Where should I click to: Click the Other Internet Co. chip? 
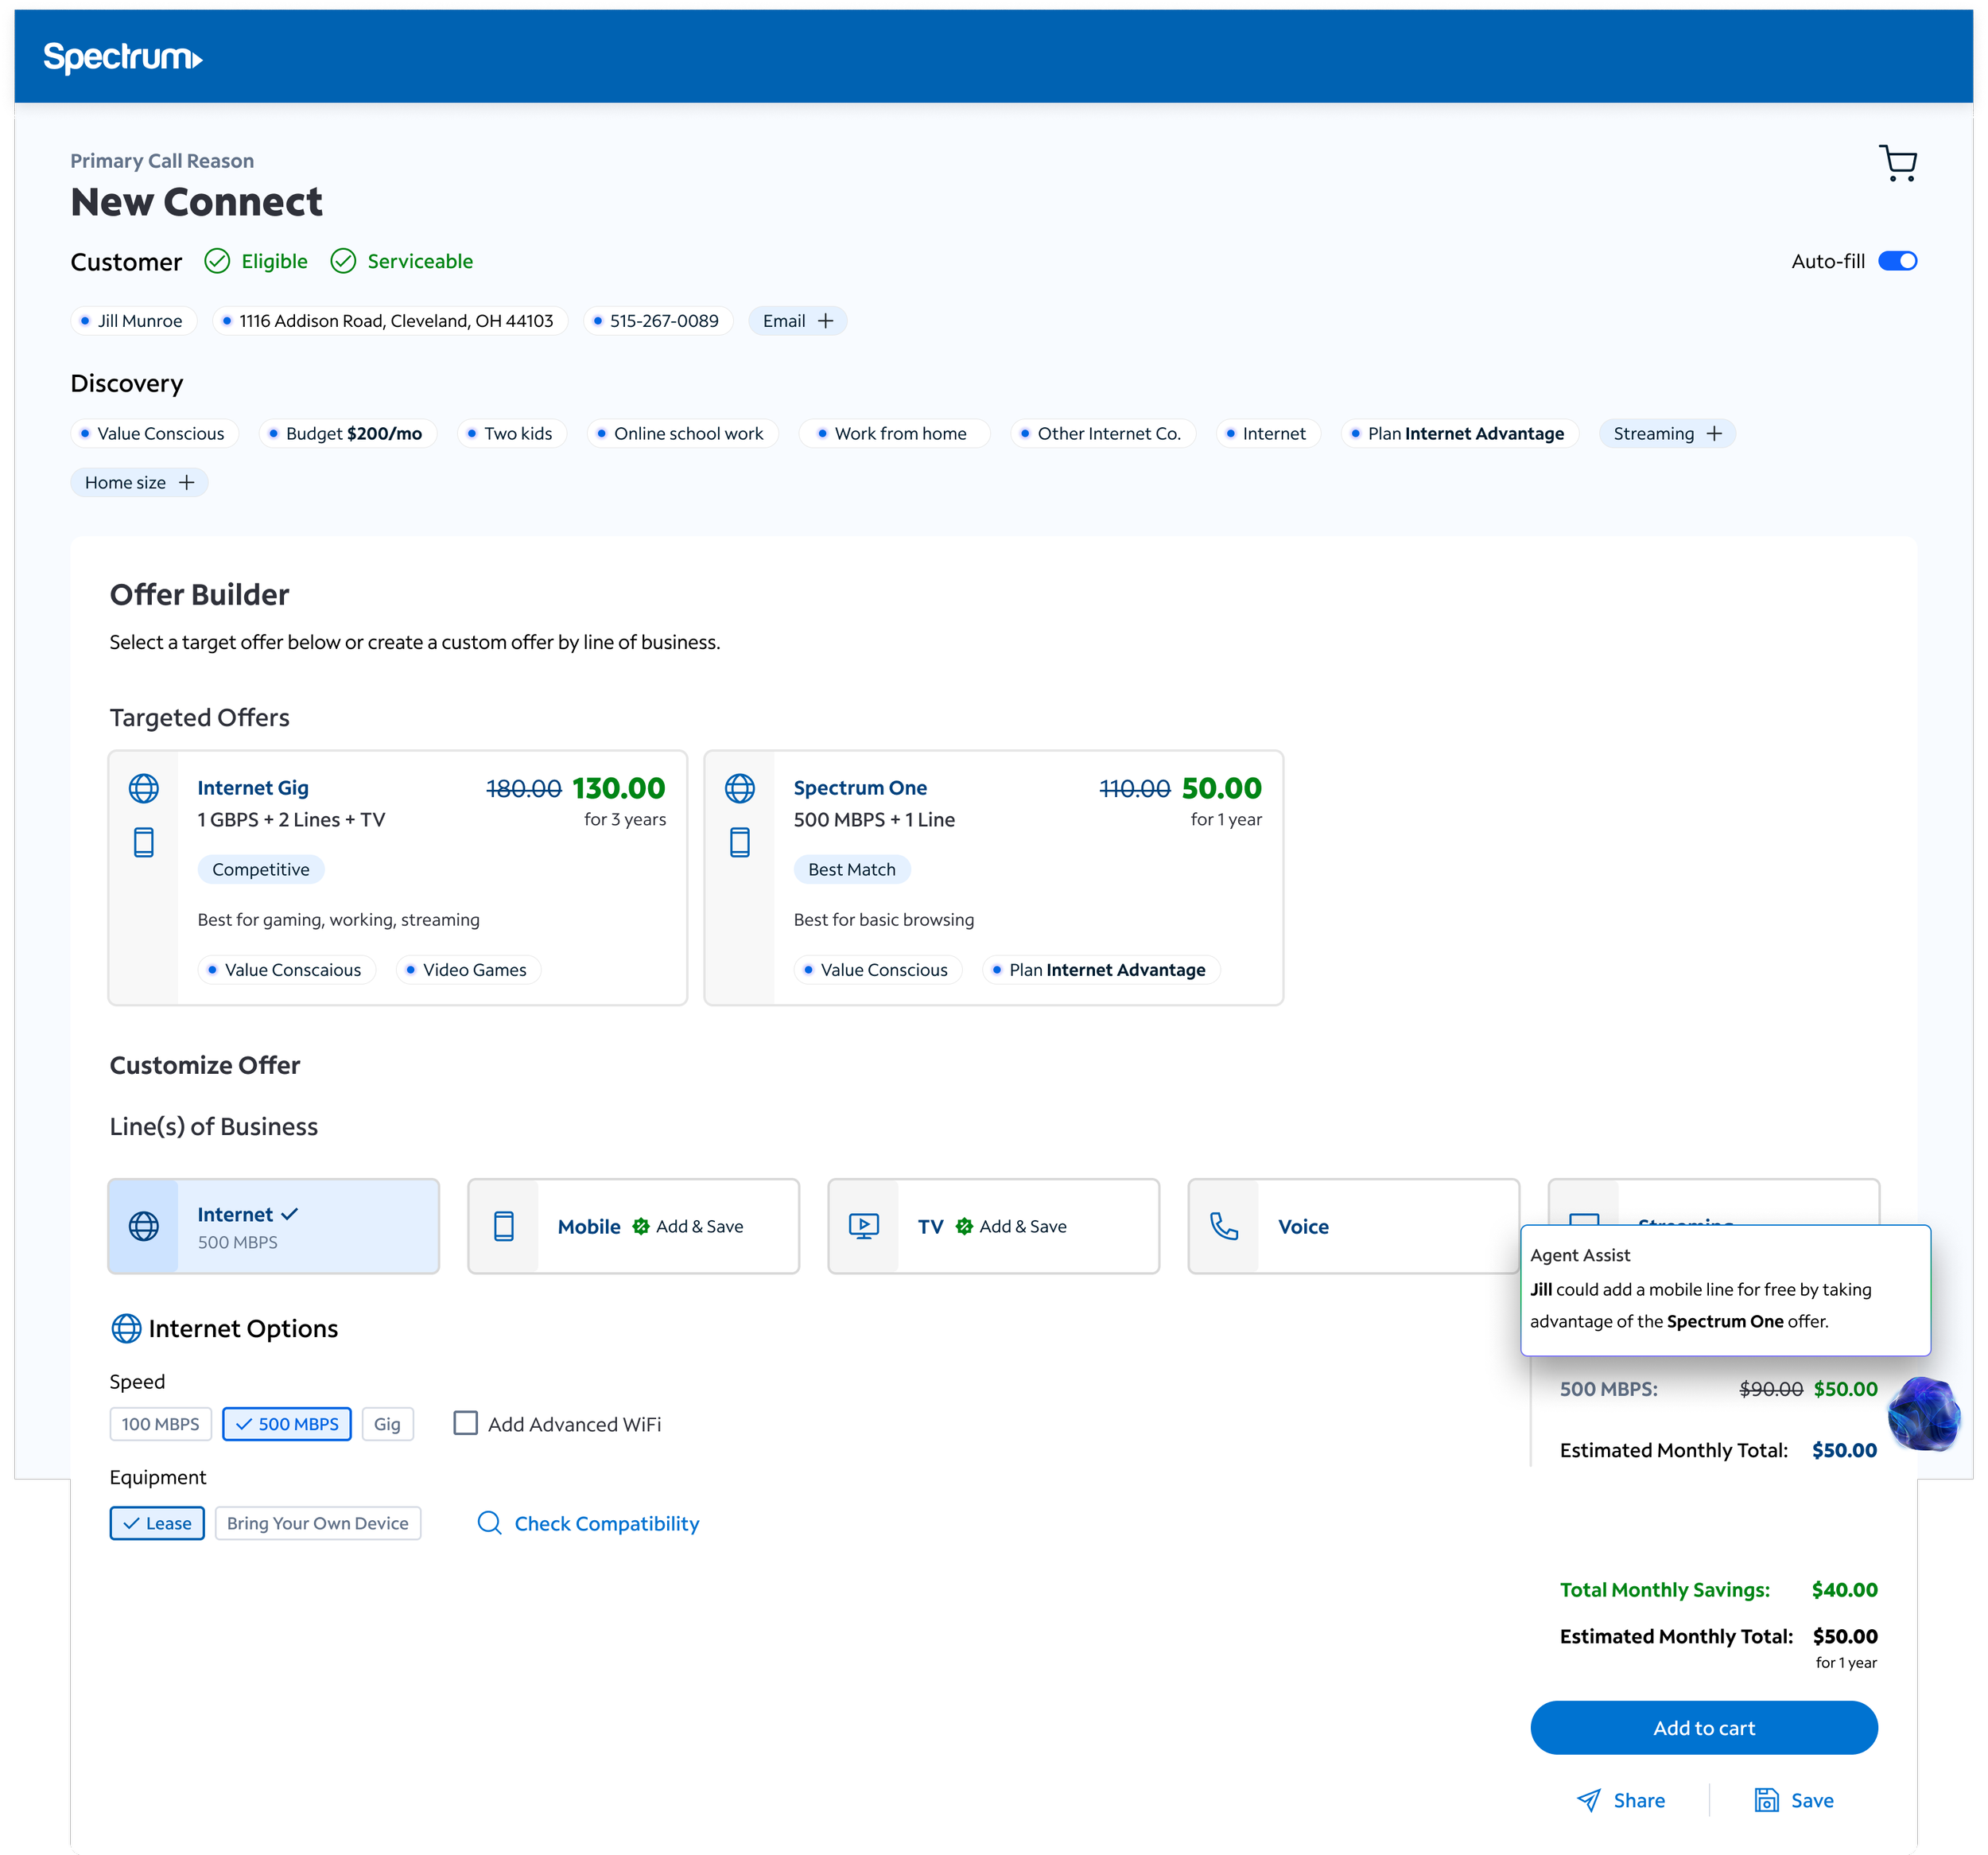(1103, 434)
